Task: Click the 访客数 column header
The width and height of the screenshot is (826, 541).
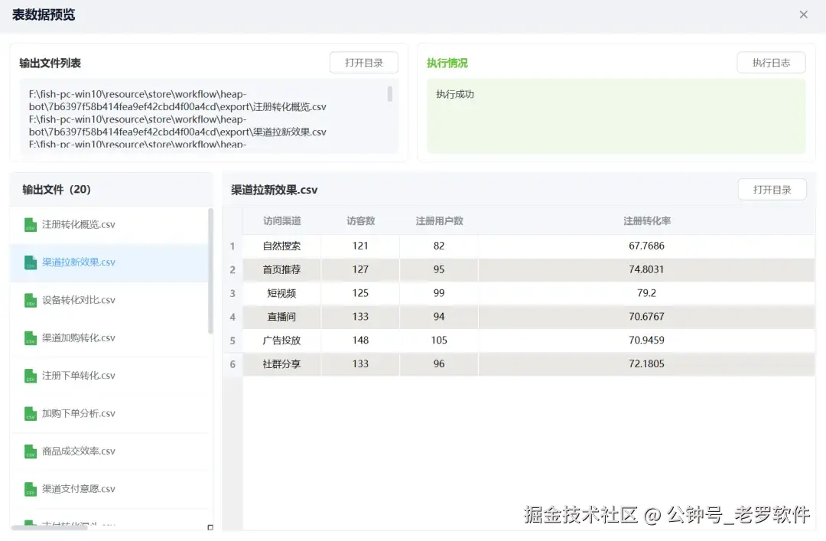Action: pos(360,221)
